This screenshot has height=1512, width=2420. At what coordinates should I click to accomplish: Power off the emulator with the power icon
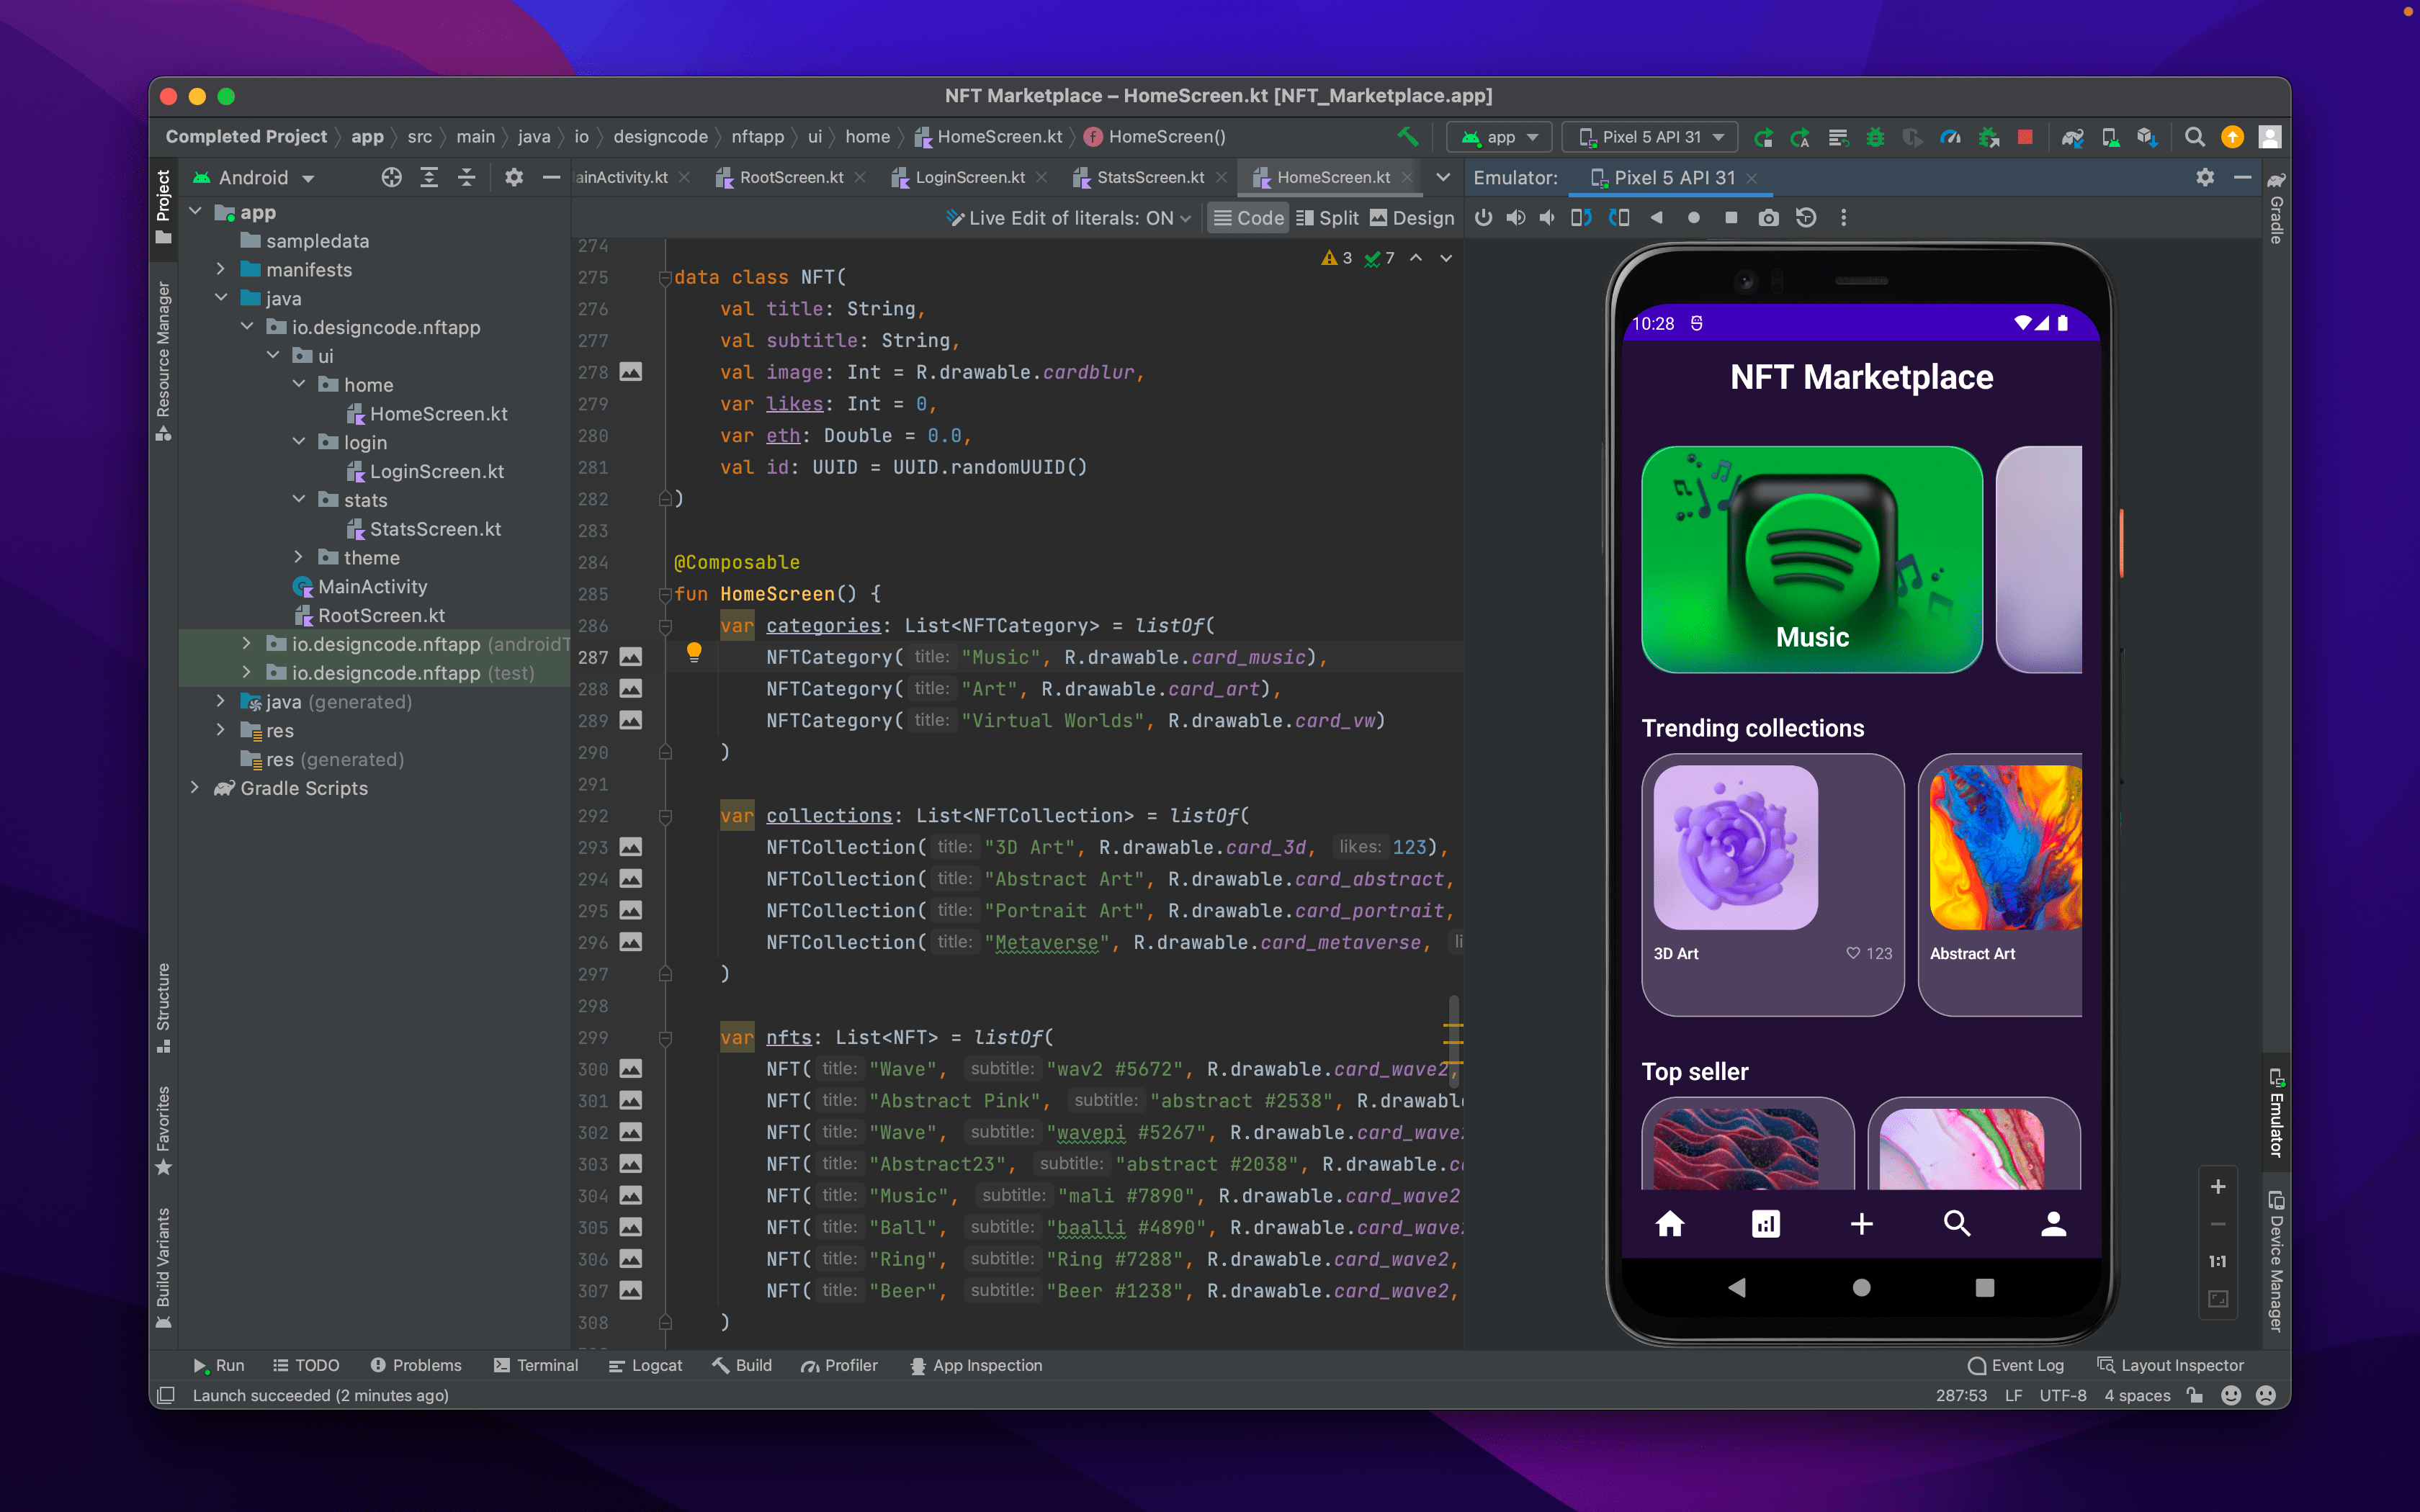pyautogui.click(x=1483, y=217)
